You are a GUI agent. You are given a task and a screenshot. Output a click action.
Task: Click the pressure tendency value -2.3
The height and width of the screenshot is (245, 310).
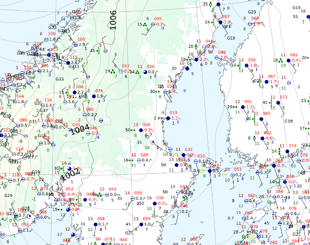pos(210,46)
